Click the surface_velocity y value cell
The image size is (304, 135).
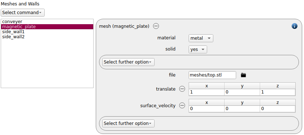[242, 109]
